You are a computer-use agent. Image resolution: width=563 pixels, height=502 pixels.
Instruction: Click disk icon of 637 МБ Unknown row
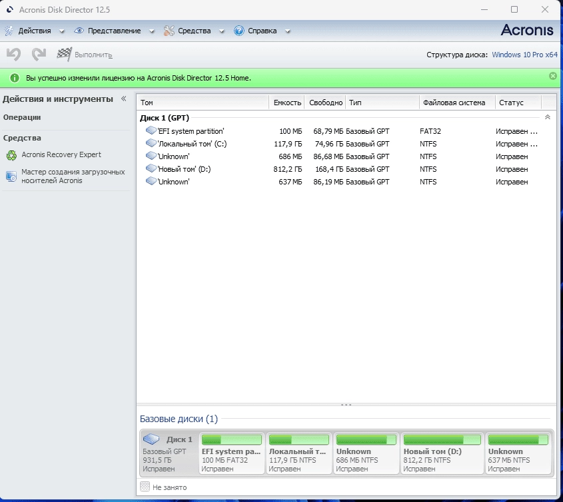[151, 181]
